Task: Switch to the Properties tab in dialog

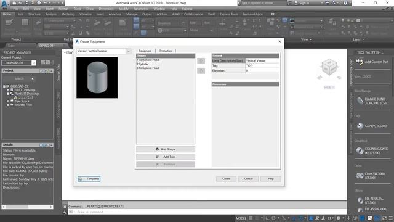Action: (x=166, y=51)
